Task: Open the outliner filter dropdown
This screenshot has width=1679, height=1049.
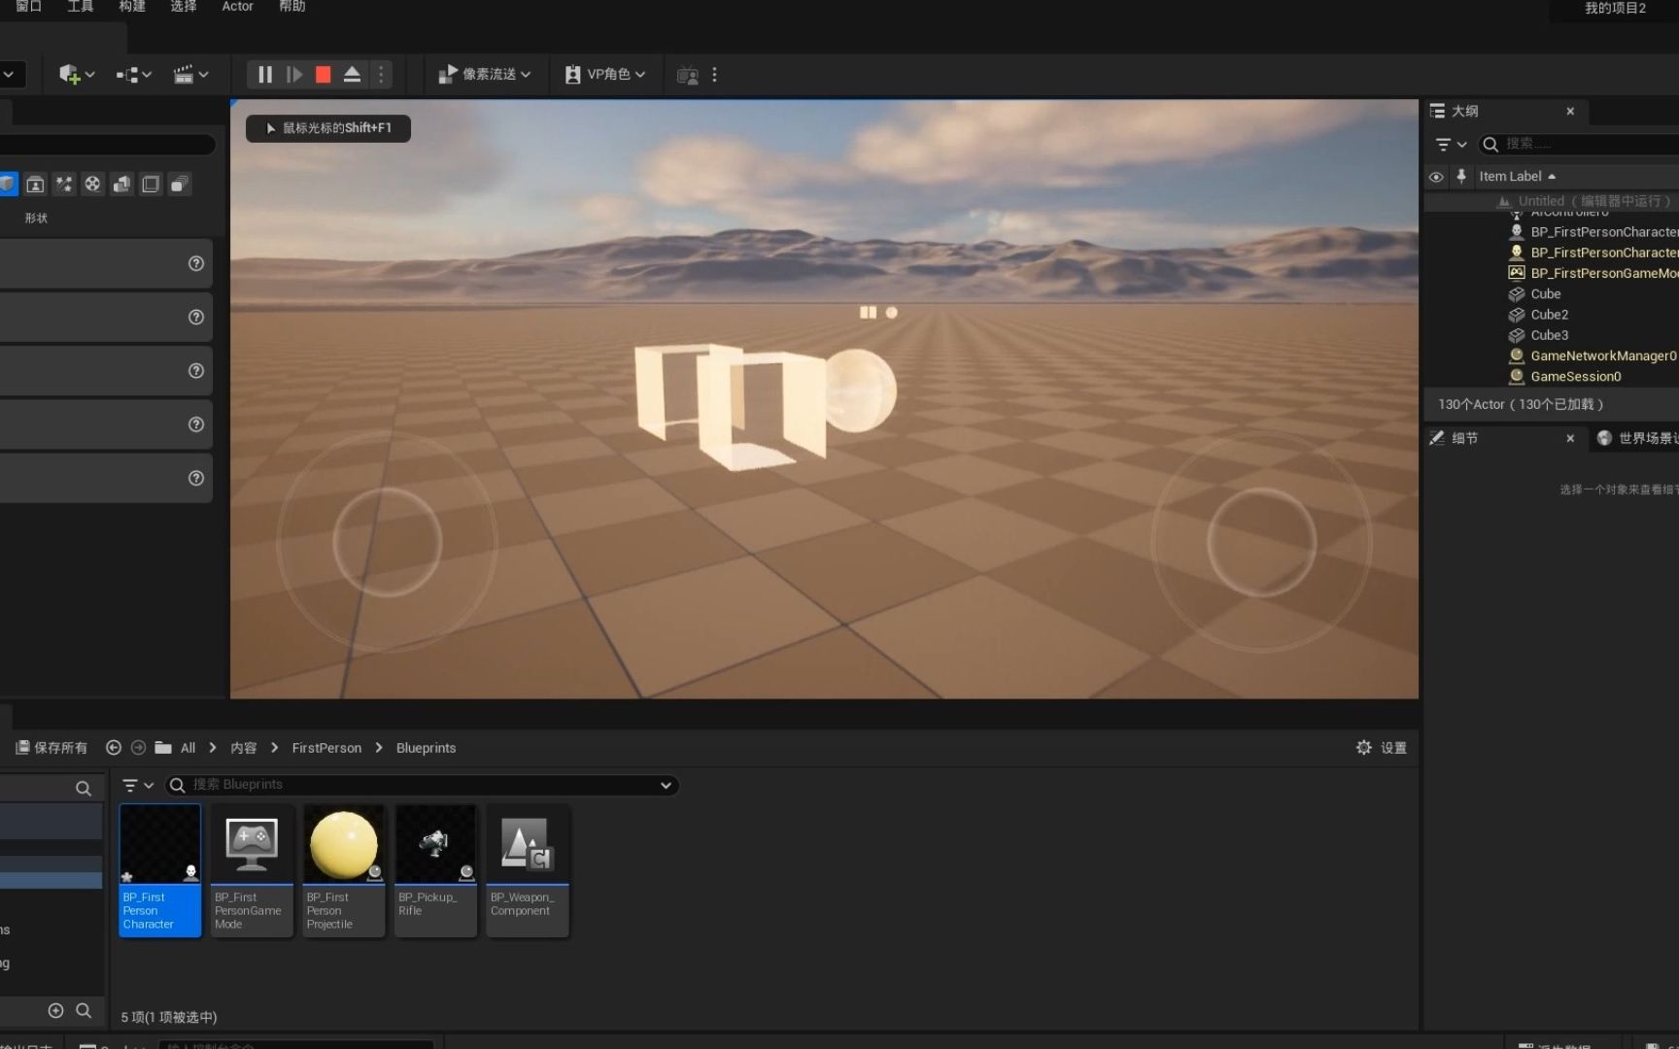Action: (1451, 145)
